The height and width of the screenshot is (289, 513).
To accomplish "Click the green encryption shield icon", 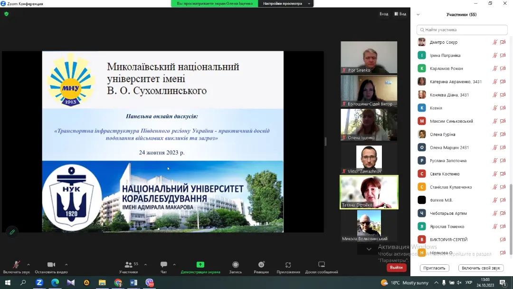I will (6, 14).
